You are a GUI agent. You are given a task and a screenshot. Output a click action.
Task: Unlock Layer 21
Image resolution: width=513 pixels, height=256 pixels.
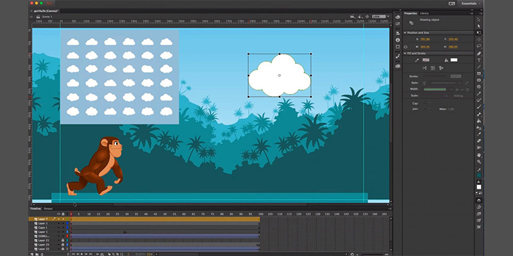63,241
